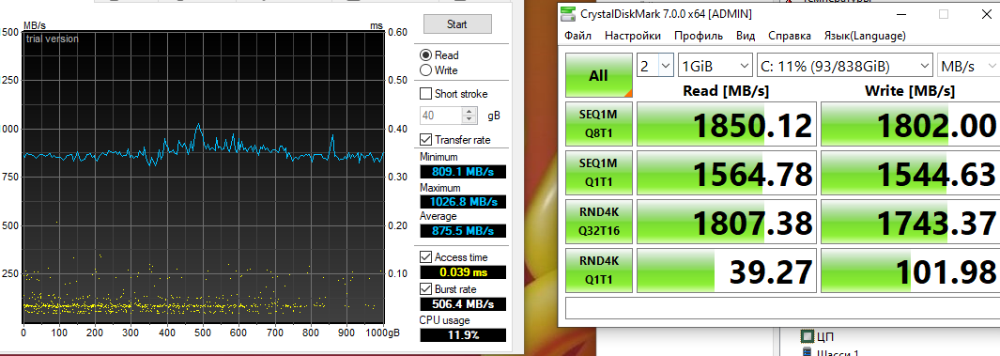Screen dimensions: 1000x356
Task: Click the blue transfer rate peak near 500gB
Action: [x=199, y=125]
